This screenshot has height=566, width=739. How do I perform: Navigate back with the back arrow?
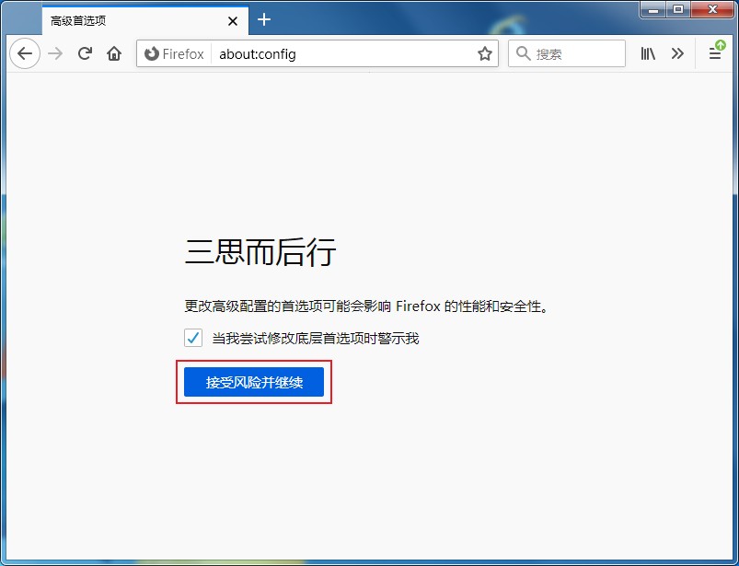25,53
